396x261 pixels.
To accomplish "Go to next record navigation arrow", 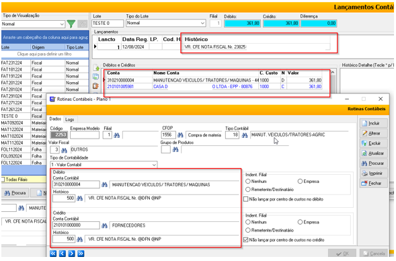I will pos(72,254).
